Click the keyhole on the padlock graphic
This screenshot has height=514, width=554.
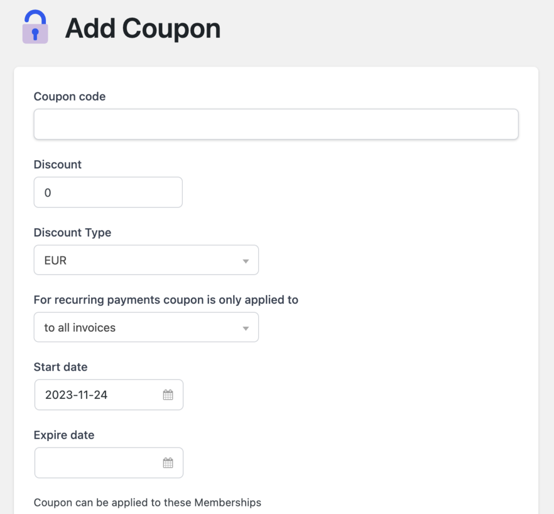(x=35, y=34)
